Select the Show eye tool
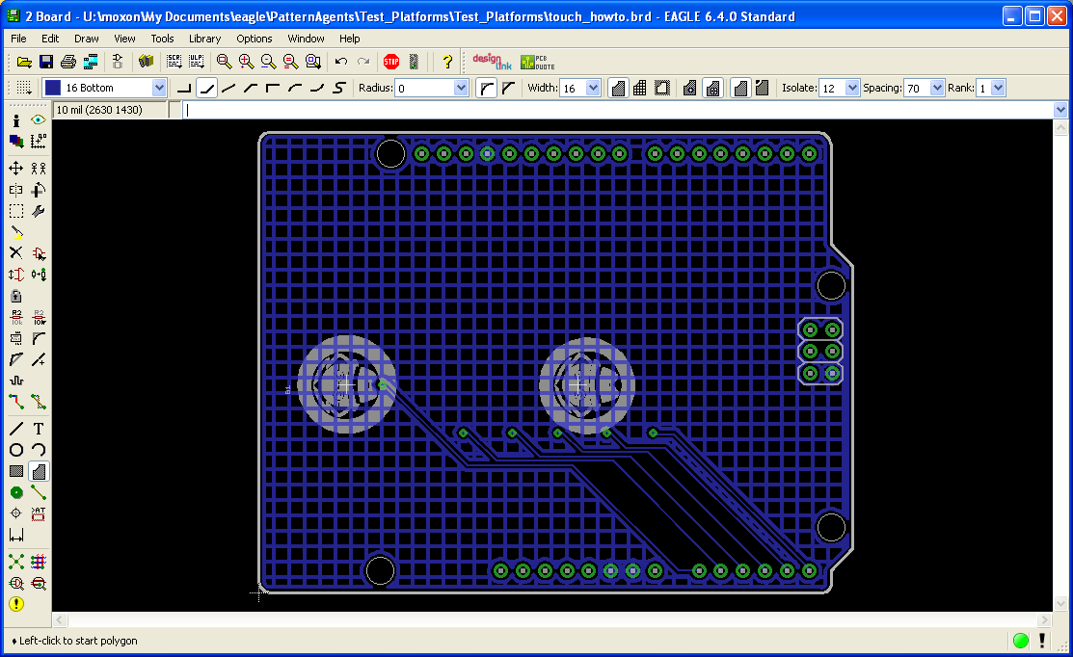The width and height of the screenshot is (1073, 657). [x=39, y=120]
